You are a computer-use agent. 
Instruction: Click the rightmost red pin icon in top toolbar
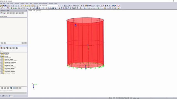point(119,6)
